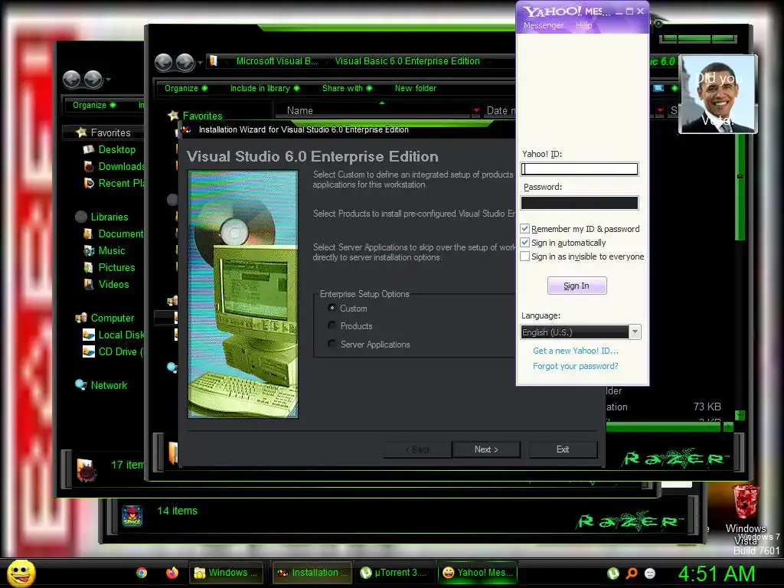The width and height of the screenshot is (784, 588).
Task: Click Next in the installation wizard
Action: coord(486,449)
